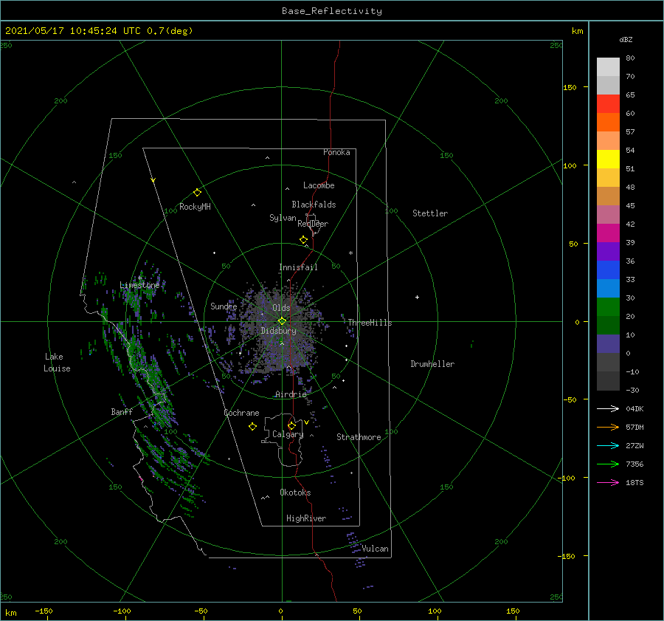Click the white arrow beside 04DK
The image size is (664, 621).
608,408
